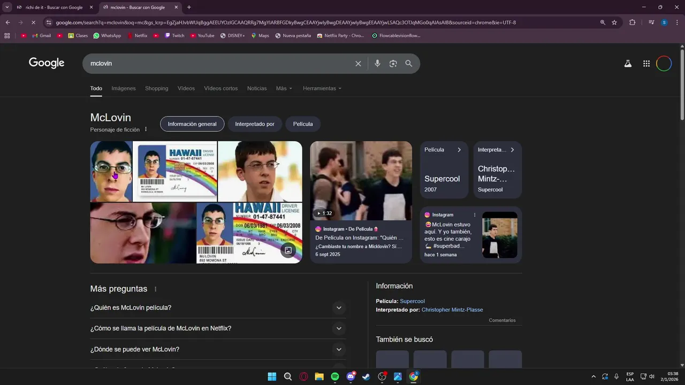Image resolution: width=685 pixels, height=385 pixels.
Task: Open the Maps bookmark
Action: 260,36
